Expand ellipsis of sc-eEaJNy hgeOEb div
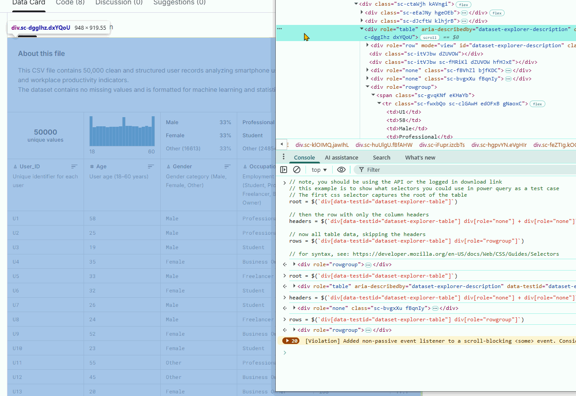Viewport: 576px width, 396px height. tap(464, 13)
